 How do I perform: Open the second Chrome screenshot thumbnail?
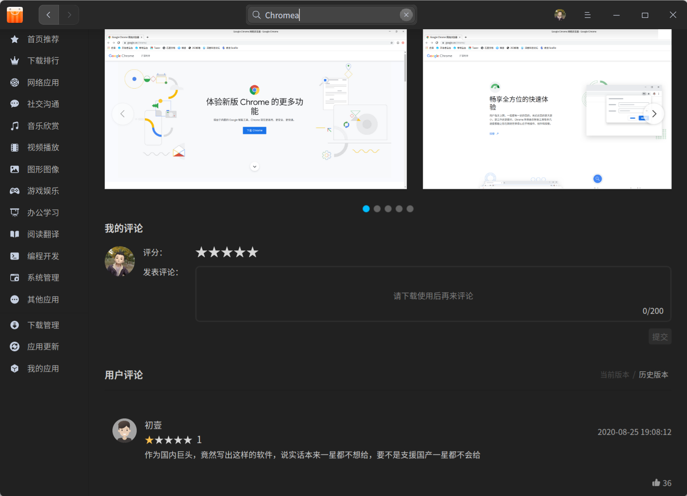click(547, 109)
